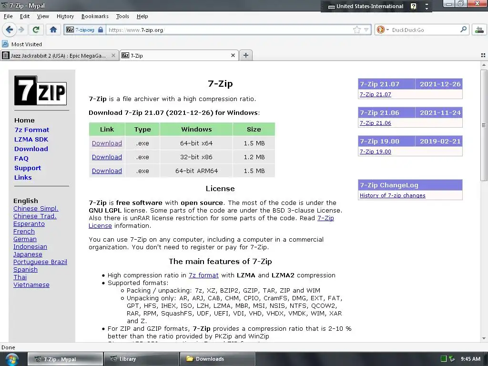The height and width of the screenshot is (366, 488).
Task: Open History of 7-zip changes link
Action: pyautogui.click(x=393, y=195)
